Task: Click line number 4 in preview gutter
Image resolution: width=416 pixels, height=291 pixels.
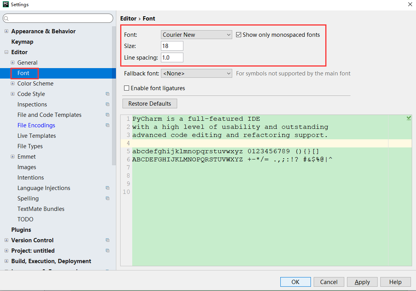Action: click(128, 143)
